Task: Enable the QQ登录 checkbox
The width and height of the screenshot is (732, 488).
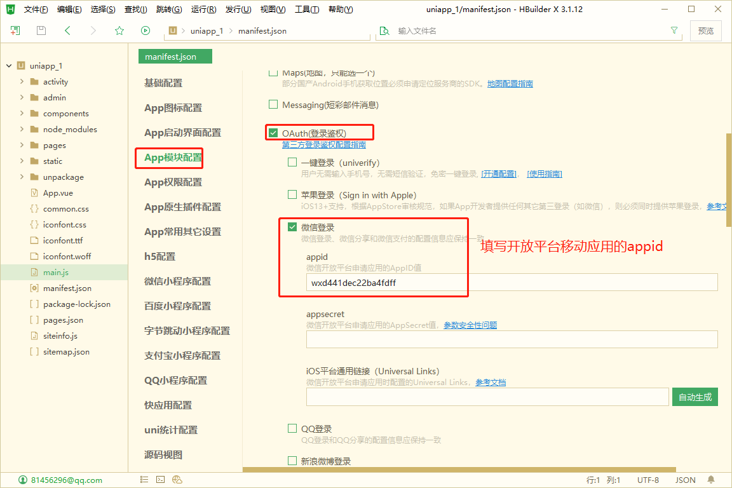Action: [292, 429]
